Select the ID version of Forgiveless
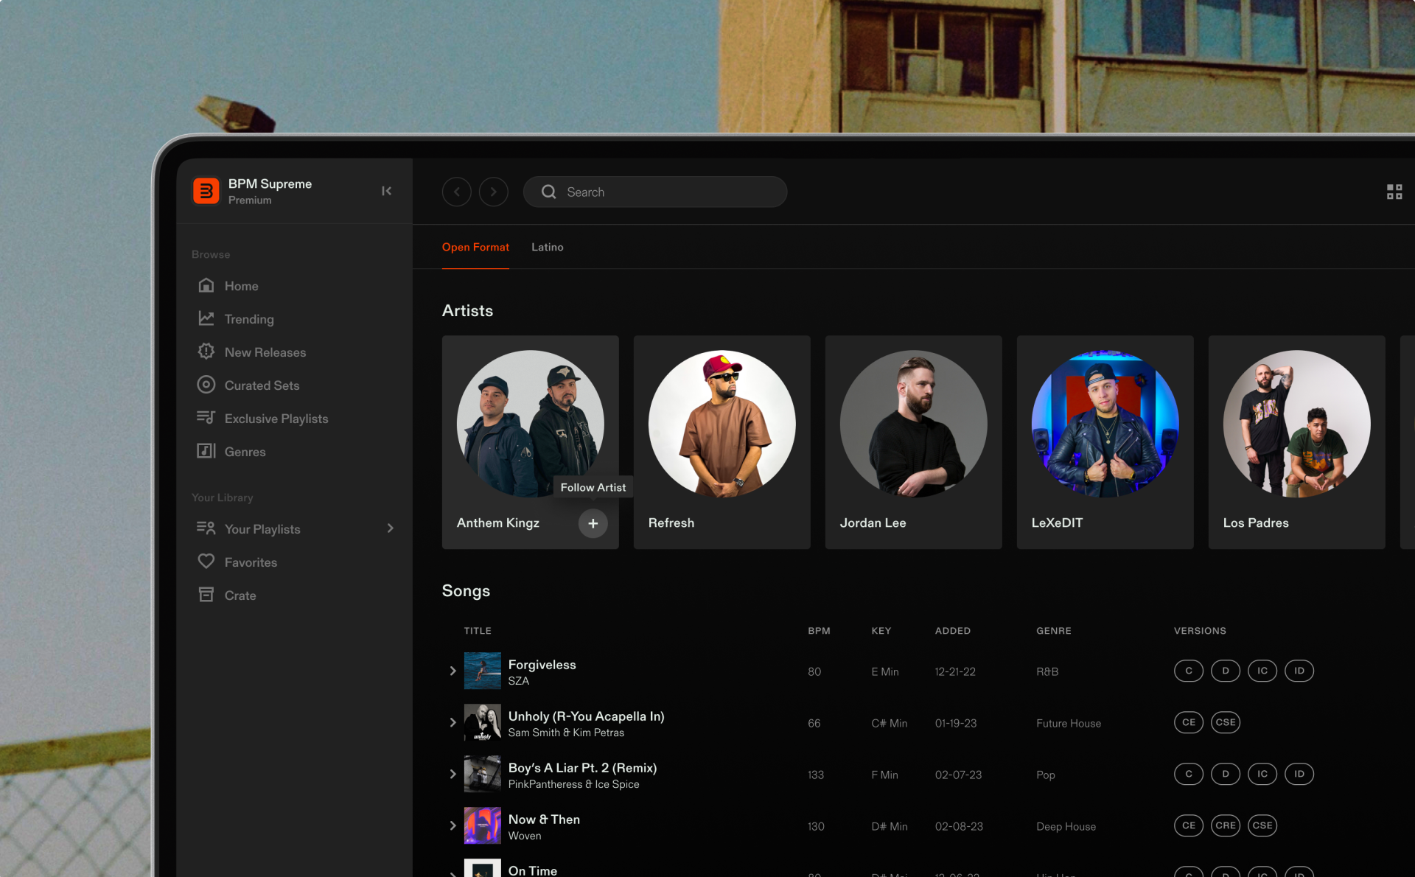Viewport: 1415px width, 877px height. click(1299, 671)
